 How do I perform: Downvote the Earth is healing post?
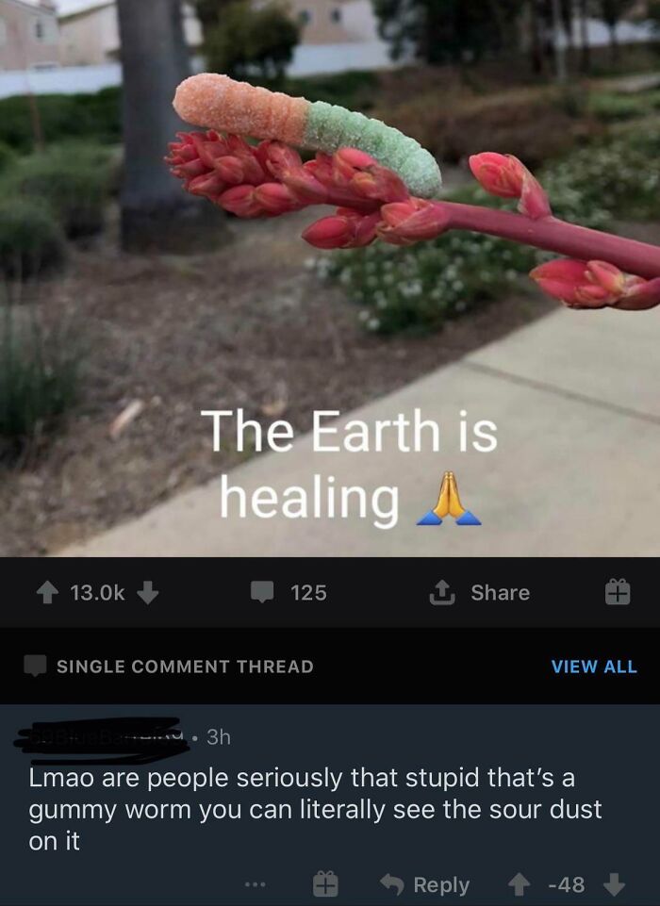click(147, 592)
